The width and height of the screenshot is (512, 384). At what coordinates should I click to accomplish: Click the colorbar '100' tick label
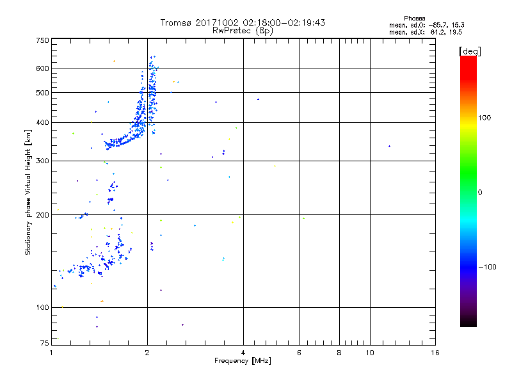[484, 118]
